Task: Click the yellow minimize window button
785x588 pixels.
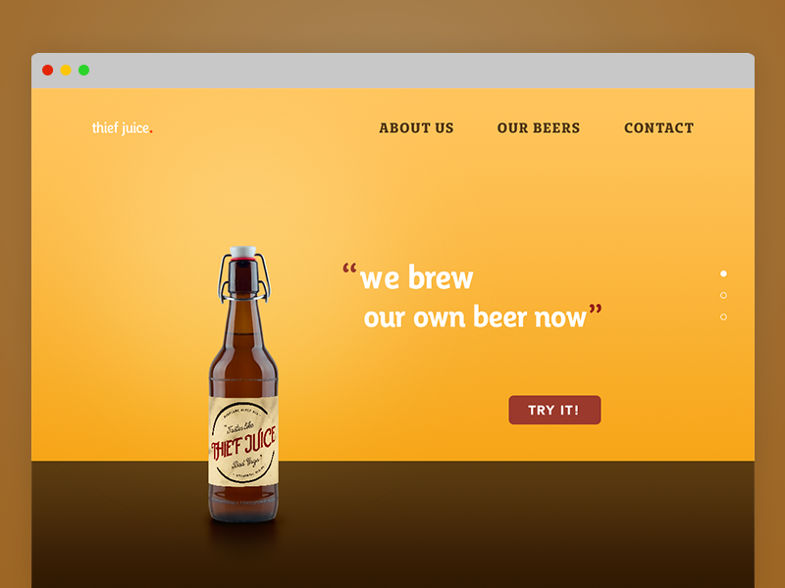Action: 66,70
